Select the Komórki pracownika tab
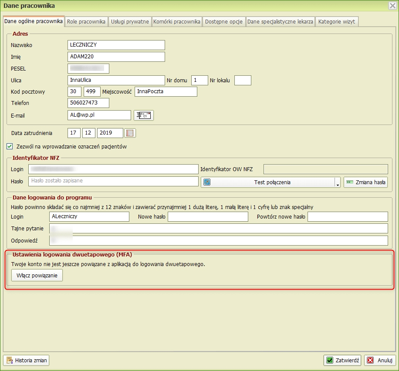The width and height of the screenshot is (399, 371). point(177,22)
